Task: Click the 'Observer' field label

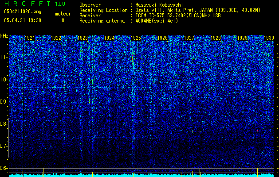Action: coord(90,5)
